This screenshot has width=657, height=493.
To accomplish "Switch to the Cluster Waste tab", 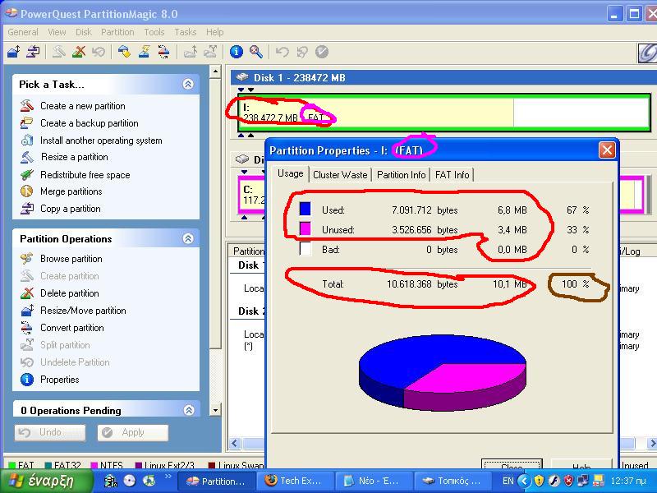I will point(340,175).
